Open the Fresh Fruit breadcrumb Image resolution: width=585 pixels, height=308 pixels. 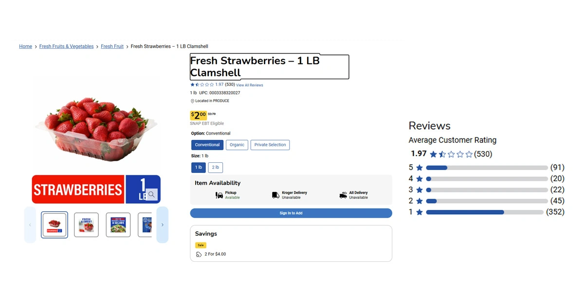click(112, 47)
